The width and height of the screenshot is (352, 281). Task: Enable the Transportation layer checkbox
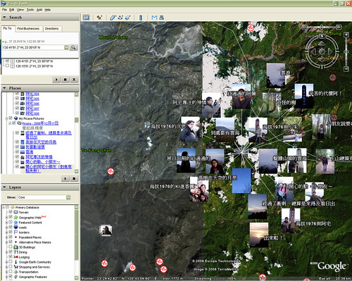coord(11,272)
